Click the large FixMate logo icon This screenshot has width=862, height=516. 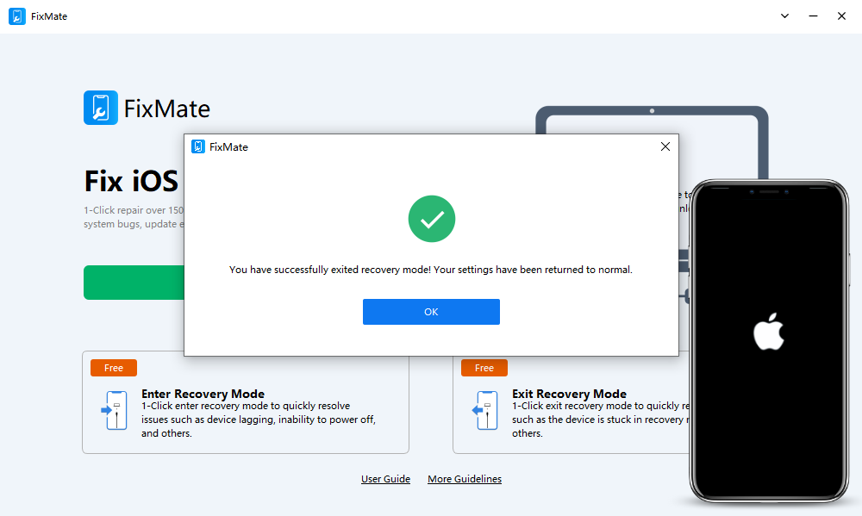pyautogui.click(x=101, y=108)
